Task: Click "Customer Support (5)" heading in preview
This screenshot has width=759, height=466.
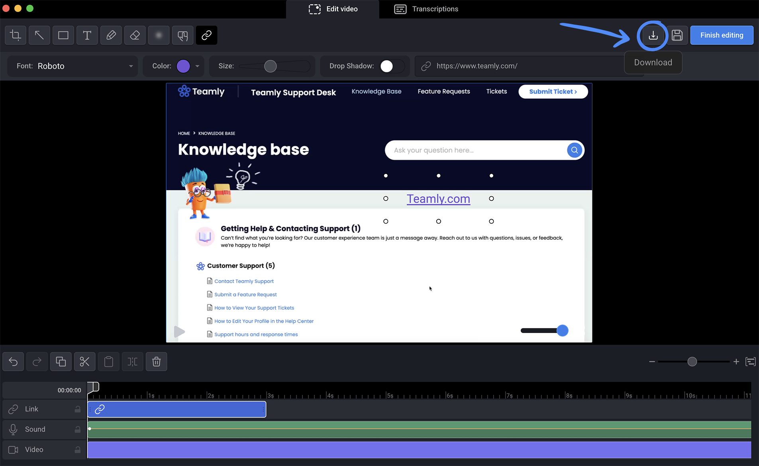Action: 241,266
